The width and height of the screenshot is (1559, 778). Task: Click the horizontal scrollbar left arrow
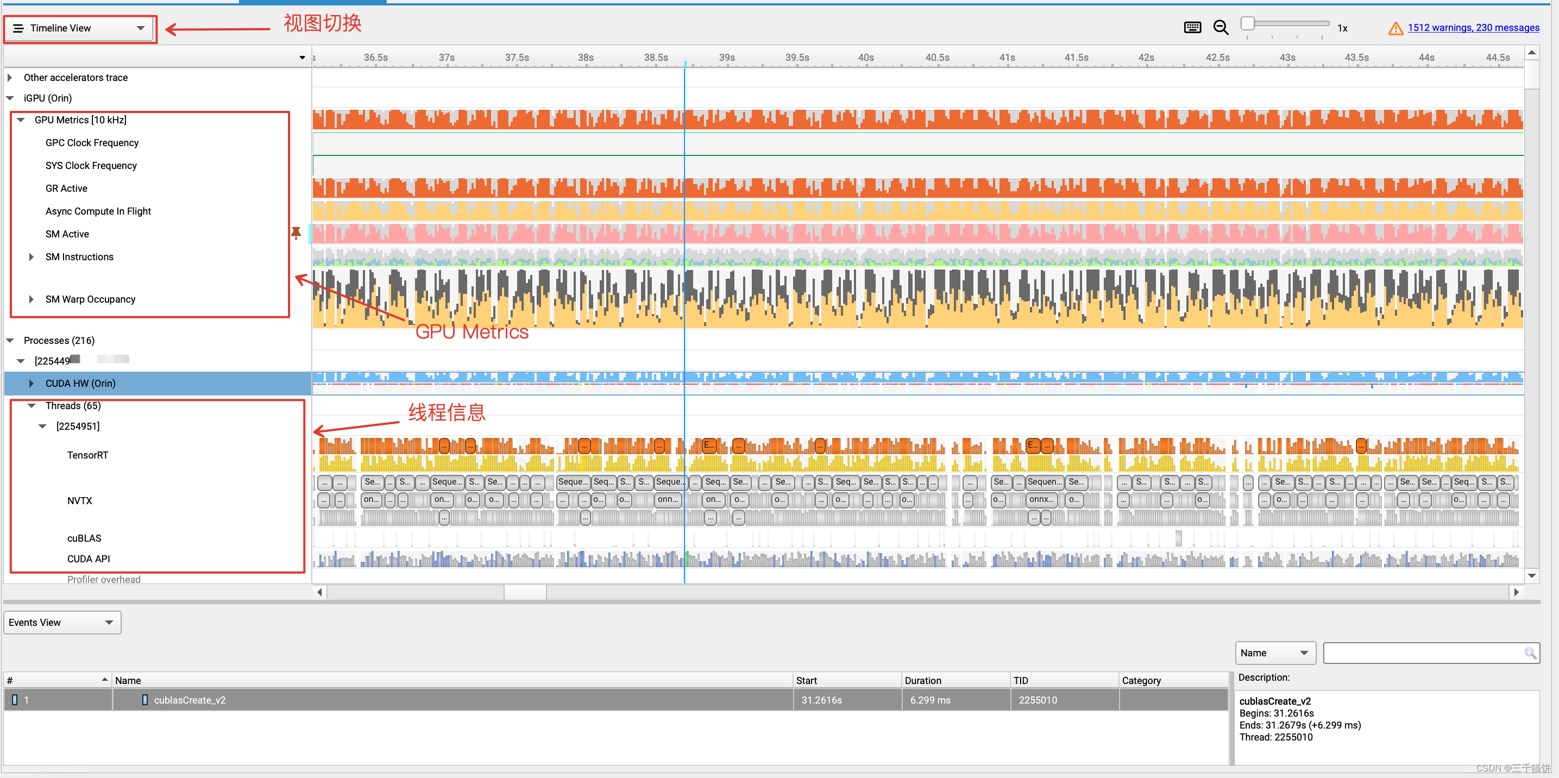click(x=319, y=592)
